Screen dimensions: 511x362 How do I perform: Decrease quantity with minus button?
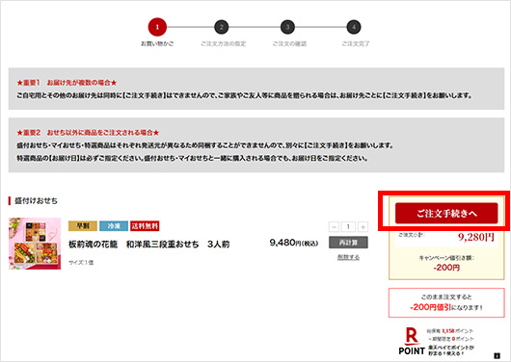click(x=334, y=226)
